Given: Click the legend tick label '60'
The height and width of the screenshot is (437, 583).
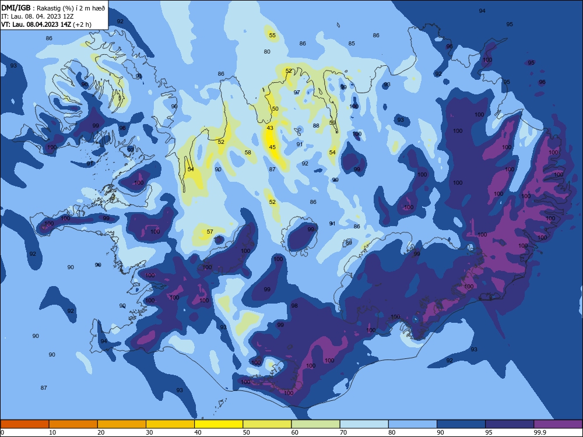Looking at the screenshot, I should [x=295, y=432].
